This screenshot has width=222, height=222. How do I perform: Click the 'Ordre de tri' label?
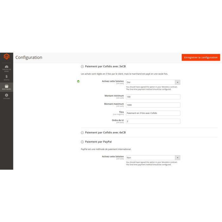[118, 120]
